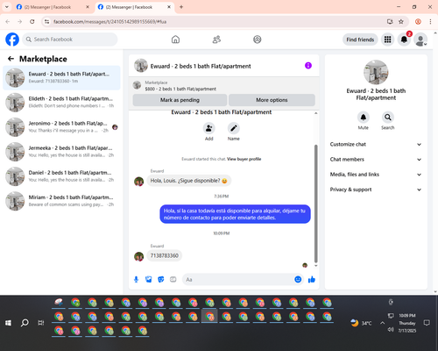The image size is (438, 351).
Task: Click the chat scrollbar down arrow
Action: tap(315, 266)
